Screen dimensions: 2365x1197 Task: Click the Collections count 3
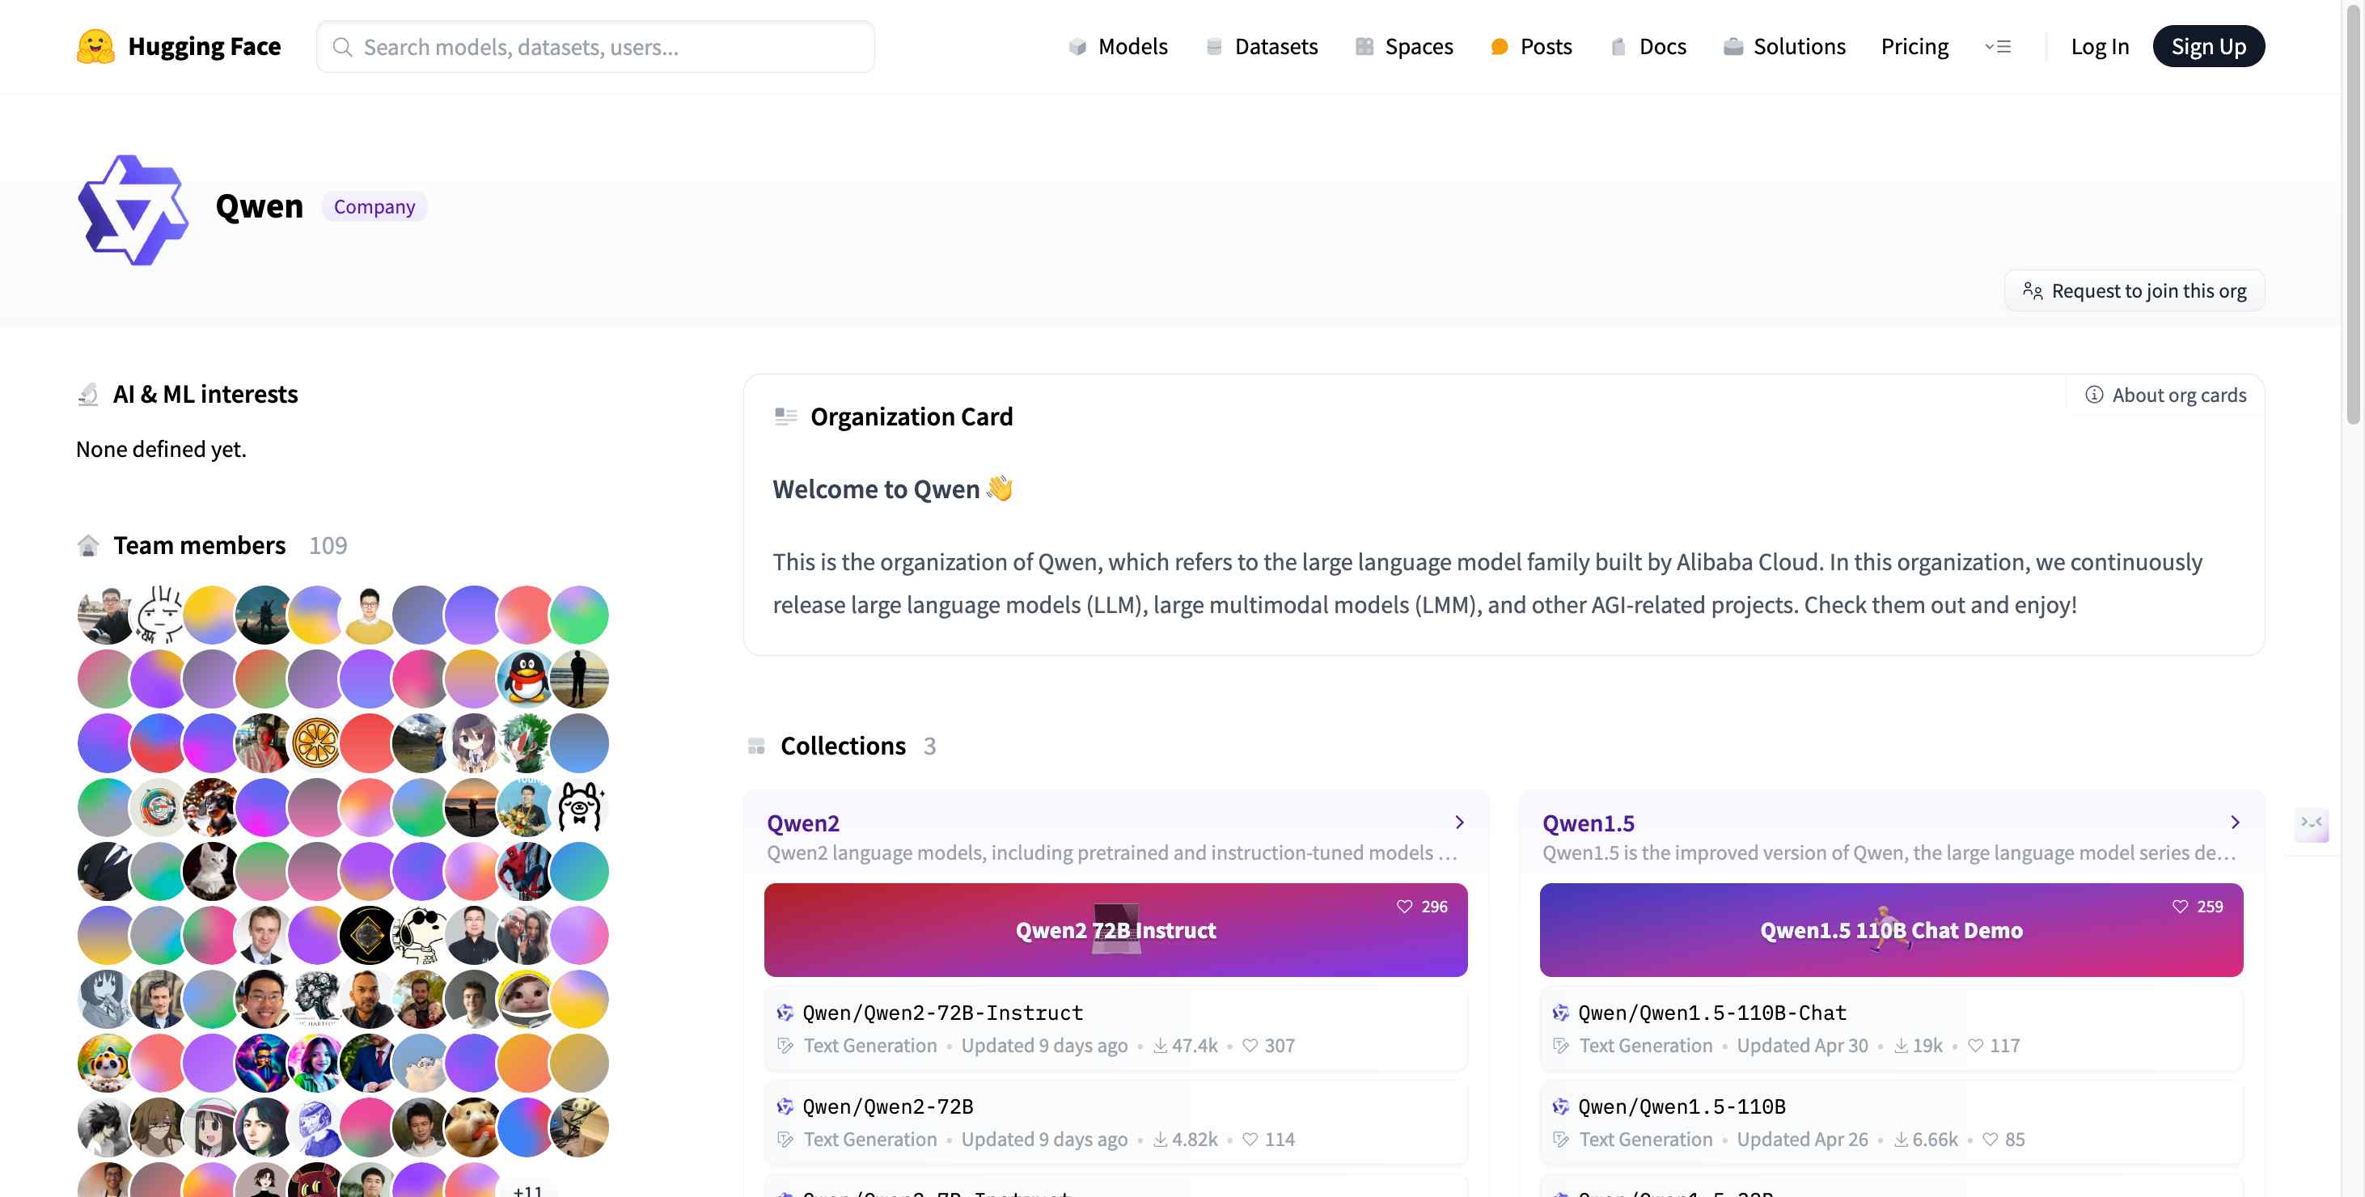pos(929,747)
